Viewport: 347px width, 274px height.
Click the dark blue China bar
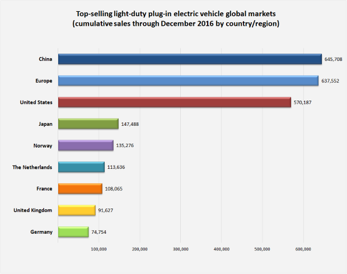coord(190,59)
